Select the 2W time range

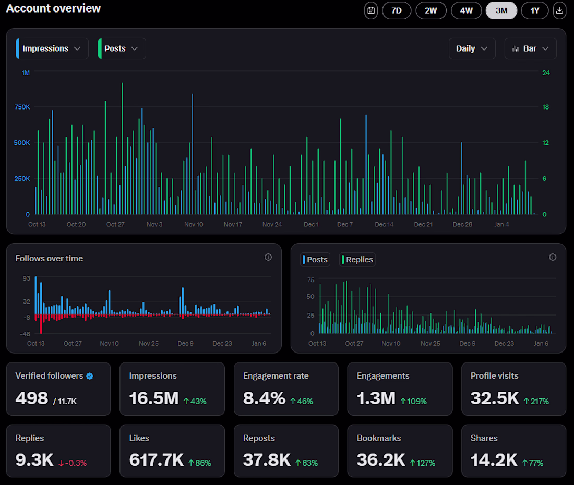tap(430, 10)
